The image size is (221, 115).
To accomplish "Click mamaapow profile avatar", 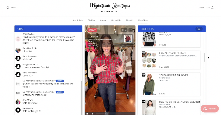I will coord(18,110).
